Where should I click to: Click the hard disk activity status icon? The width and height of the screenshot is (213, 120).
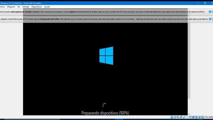pos(172,117)
